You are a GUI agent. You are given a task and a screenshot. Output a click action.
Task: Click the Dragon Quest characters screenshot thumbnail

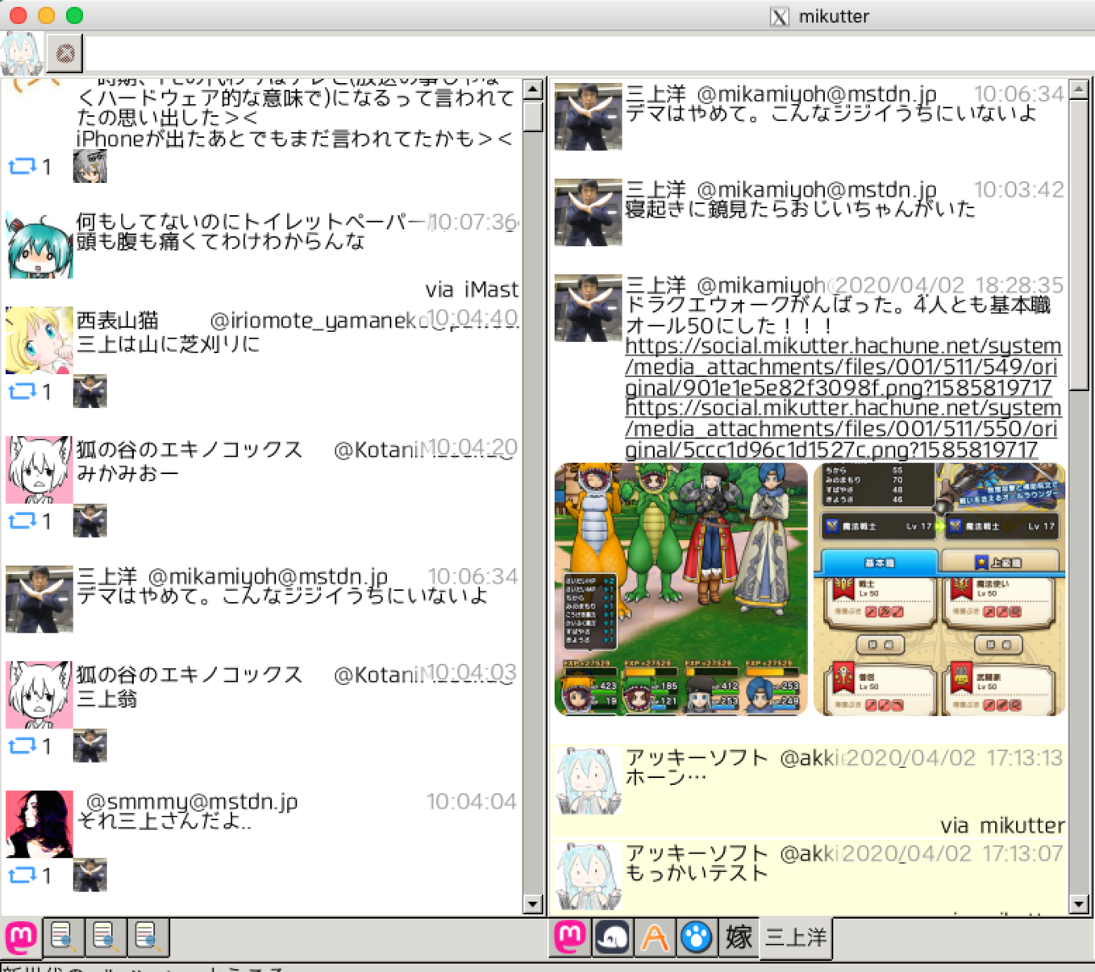681,589
